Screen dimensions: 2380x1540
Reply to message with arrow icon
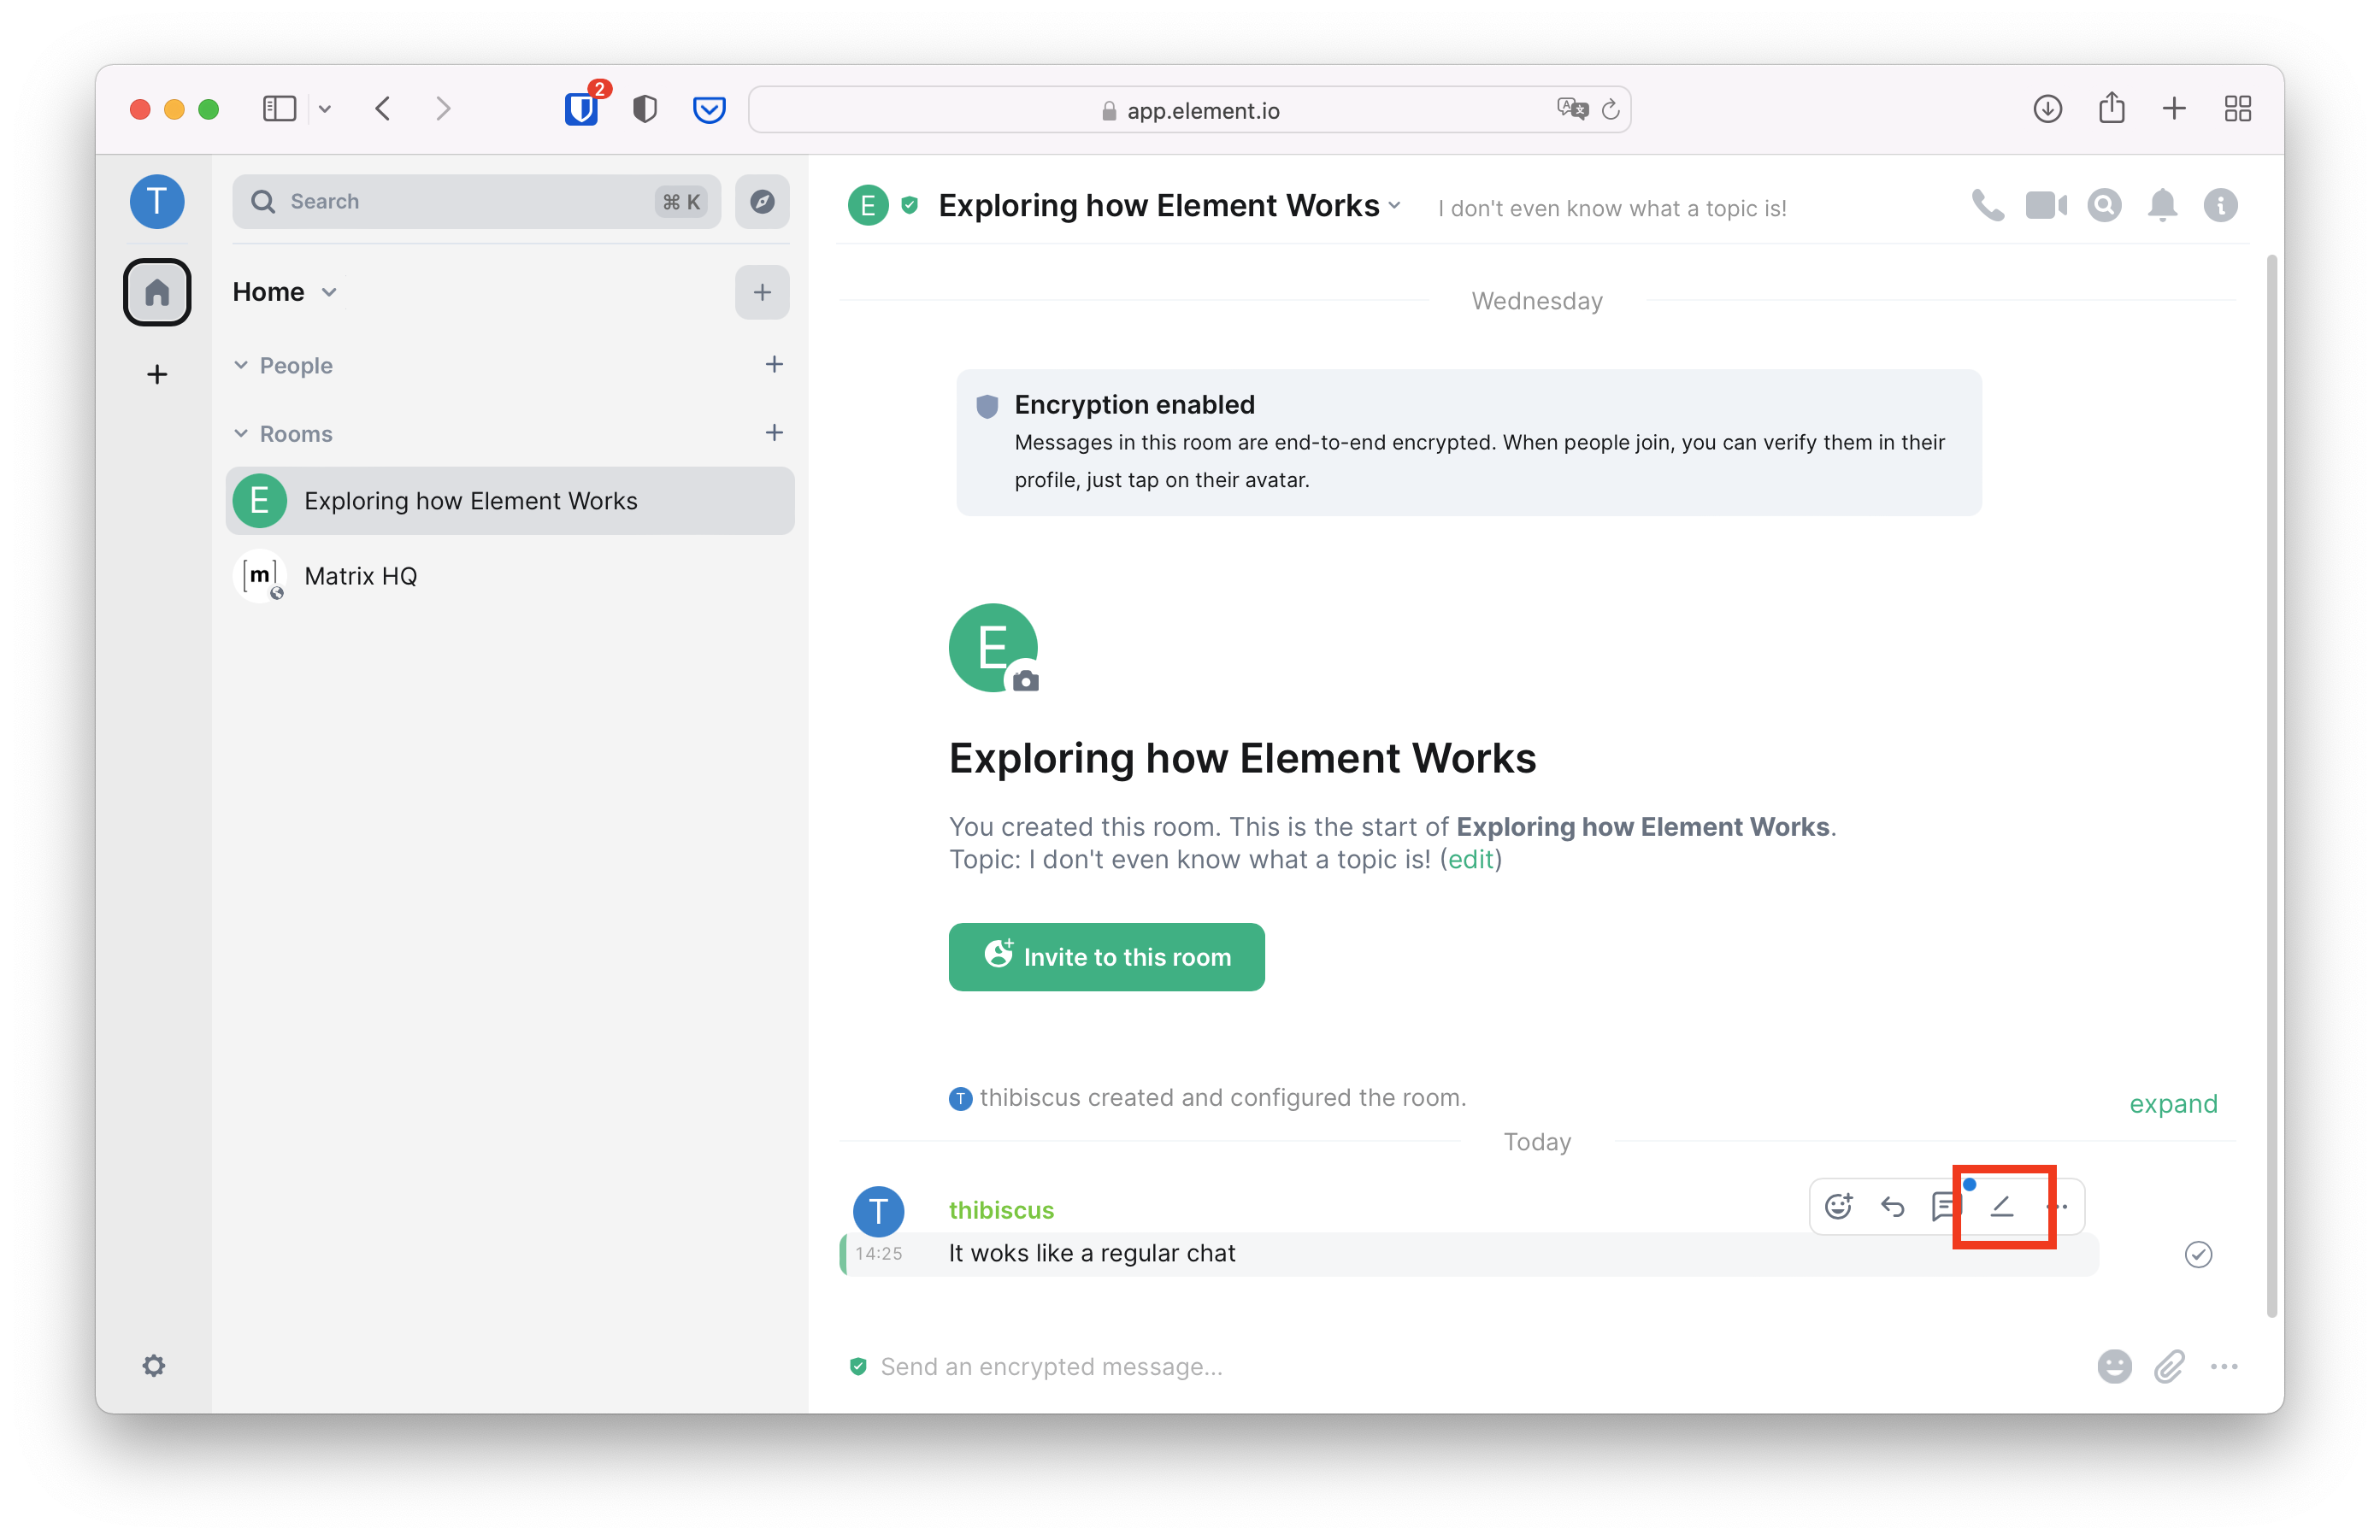[x=1892, y=1208]
